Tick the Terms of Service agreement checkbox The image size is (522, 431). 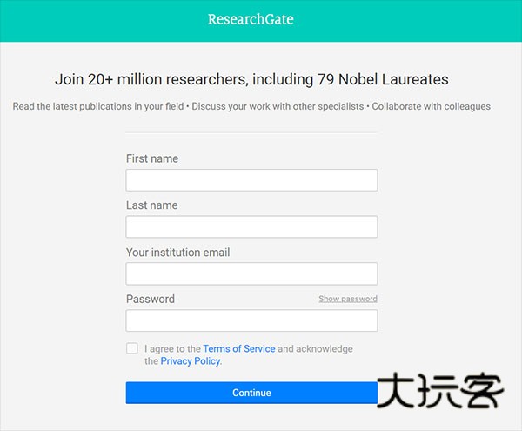(132, 348)
